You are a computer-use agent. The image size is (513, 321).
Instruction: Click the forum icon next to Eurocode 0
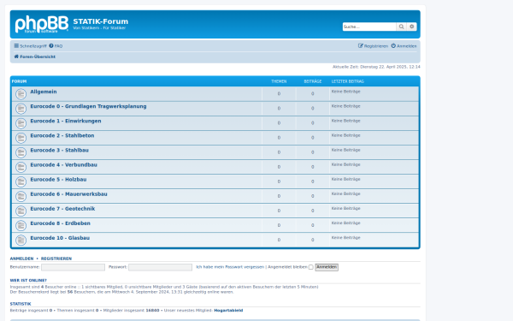21,109
